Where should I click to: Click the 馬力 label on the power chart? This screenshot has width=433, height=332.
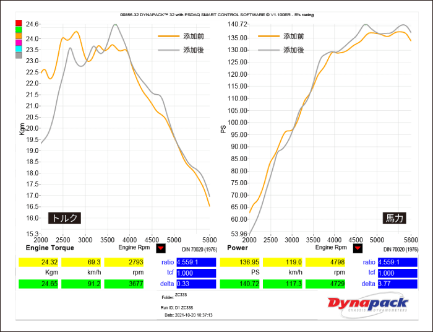tap(393, 218)
